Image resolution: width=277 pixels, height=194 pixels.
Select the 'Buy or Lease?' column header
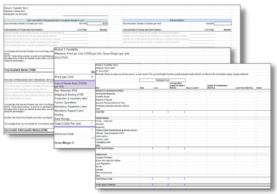pyautogui.click(x=192, y=88)
